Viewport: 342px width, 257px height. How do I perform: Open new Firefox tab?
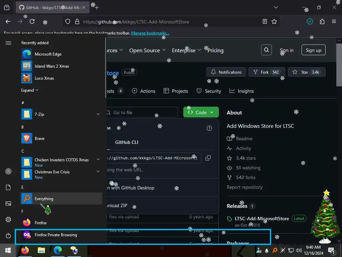pyautogui.click(x=97, y=8)
